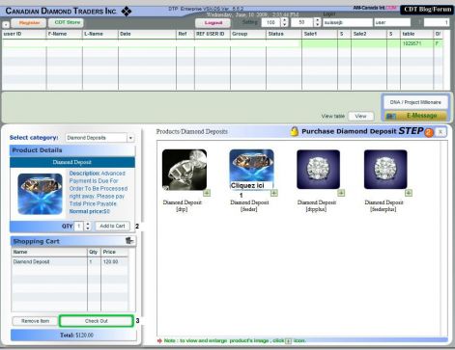
Task: Decrease the 50 value with the down arrow
Action: click(x=317, y=25)
